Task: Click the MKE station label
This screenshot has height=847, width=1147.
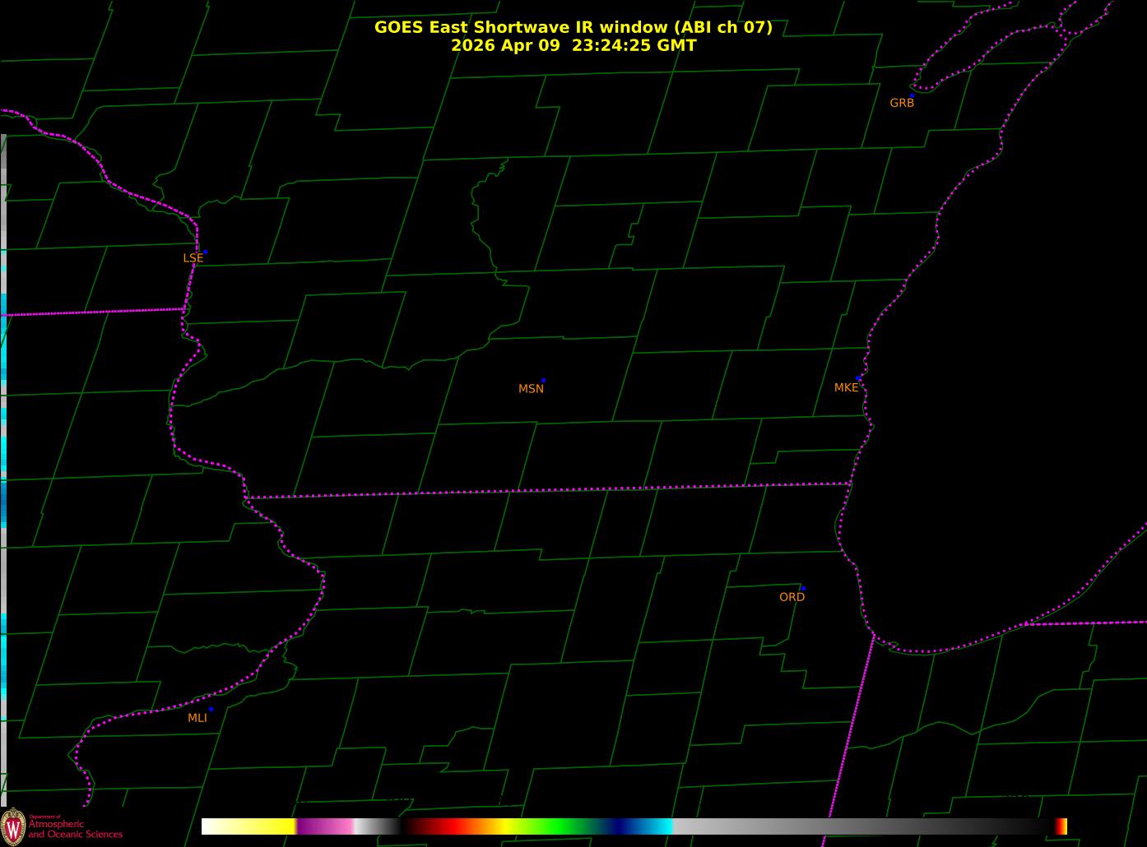Action: point(846,387)
